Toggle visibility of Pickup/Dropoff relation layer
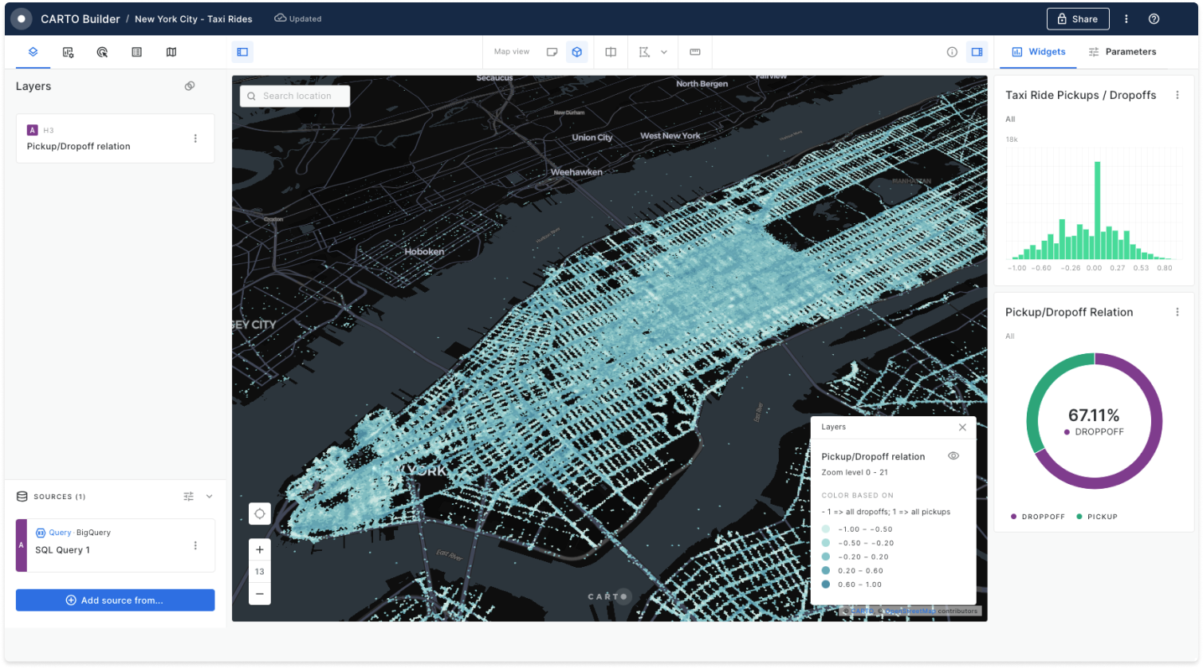 [x=953, y=455]
